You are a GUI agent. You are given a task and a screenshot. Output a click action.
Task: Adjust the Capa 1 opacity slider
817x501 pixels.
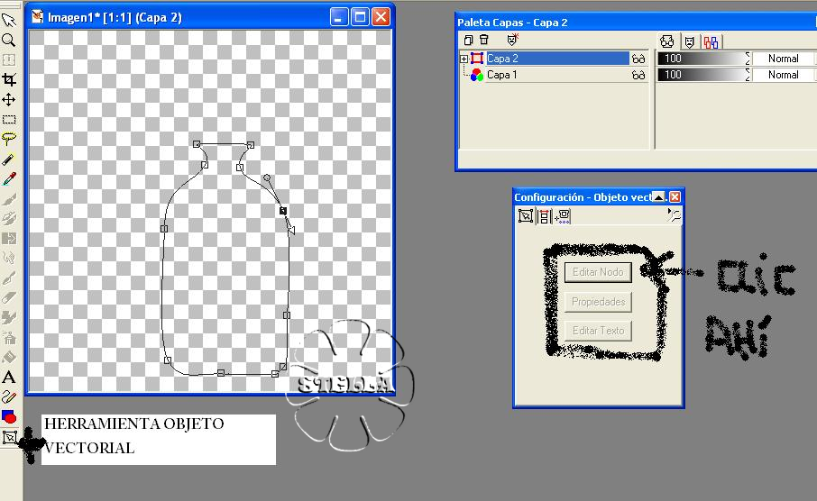click(x=703, y=75)
